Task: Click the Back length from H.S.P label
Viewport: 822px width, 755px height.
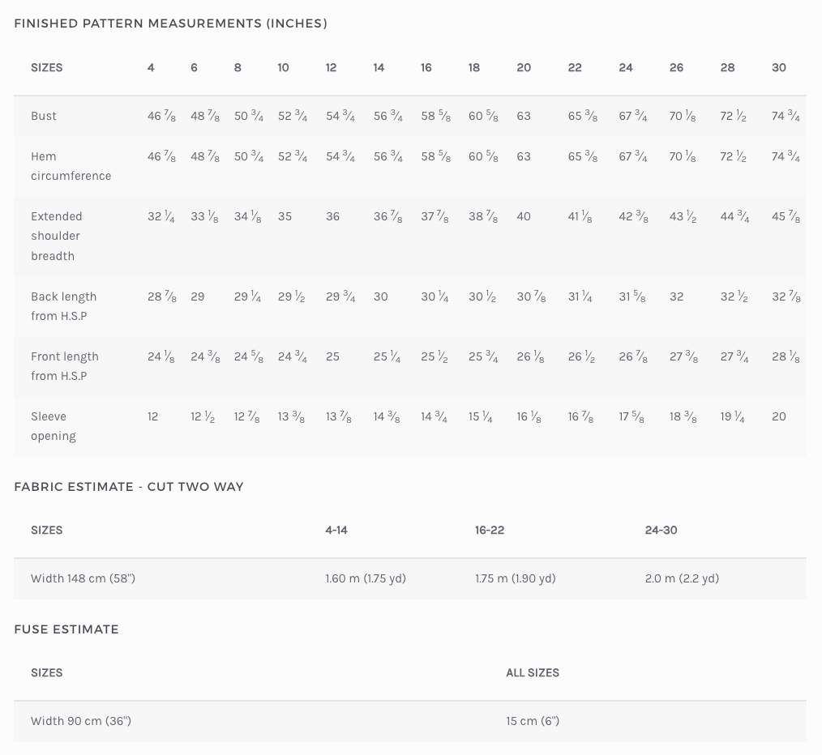Action: point(63,306)
